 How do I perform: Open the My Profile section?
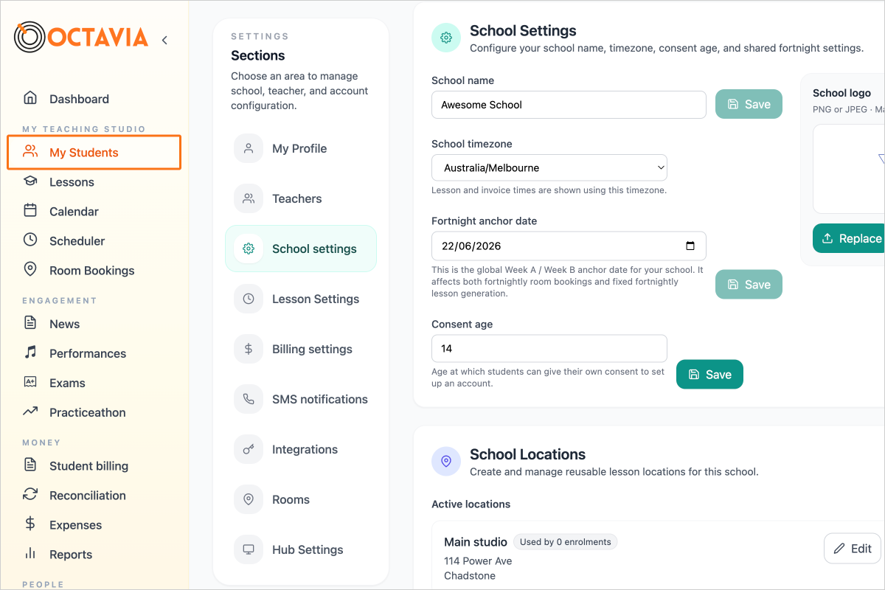[301, 148]
